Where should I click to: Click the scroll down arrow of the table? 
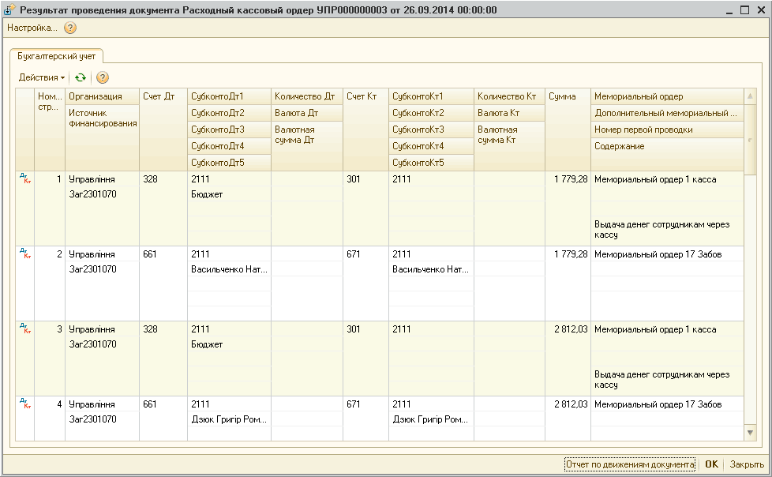750,433
